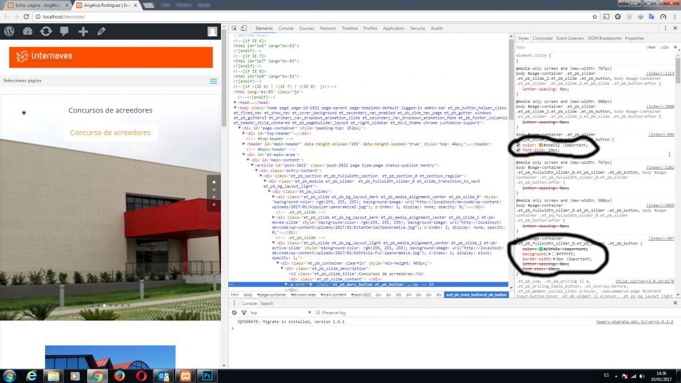Close the console drawer
This screenshot has height=383, width=681.
coord(675,303)
